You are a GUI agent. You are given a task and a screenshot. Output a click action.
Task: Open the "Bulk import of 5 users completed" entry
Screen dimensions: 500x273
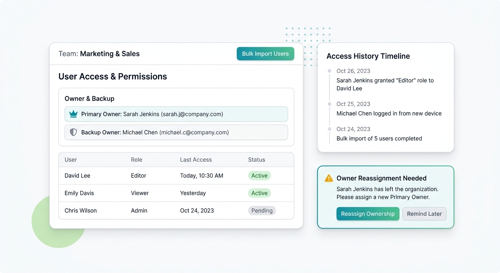point(379,138)
